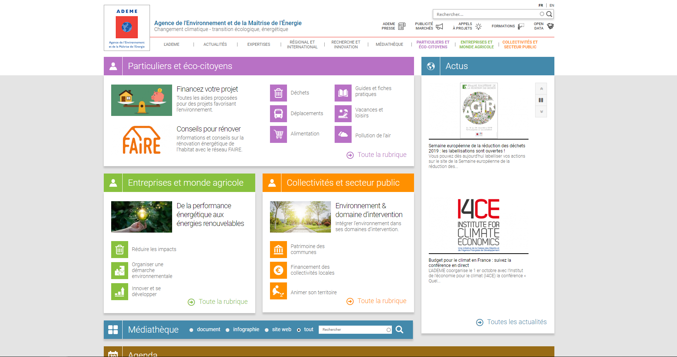Open the AGIR poster news thumbnail
The height and width of the screenshot is (357, 677).
coord(479,110)
